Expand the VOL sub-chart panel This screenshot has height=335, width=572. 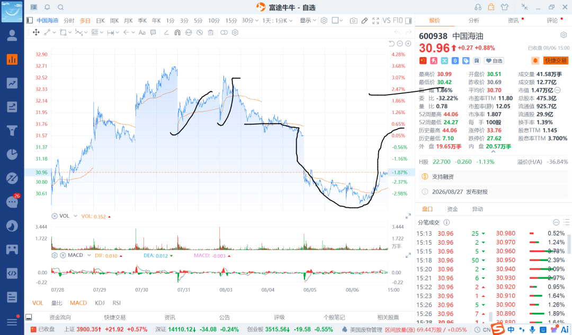(408, 216)
